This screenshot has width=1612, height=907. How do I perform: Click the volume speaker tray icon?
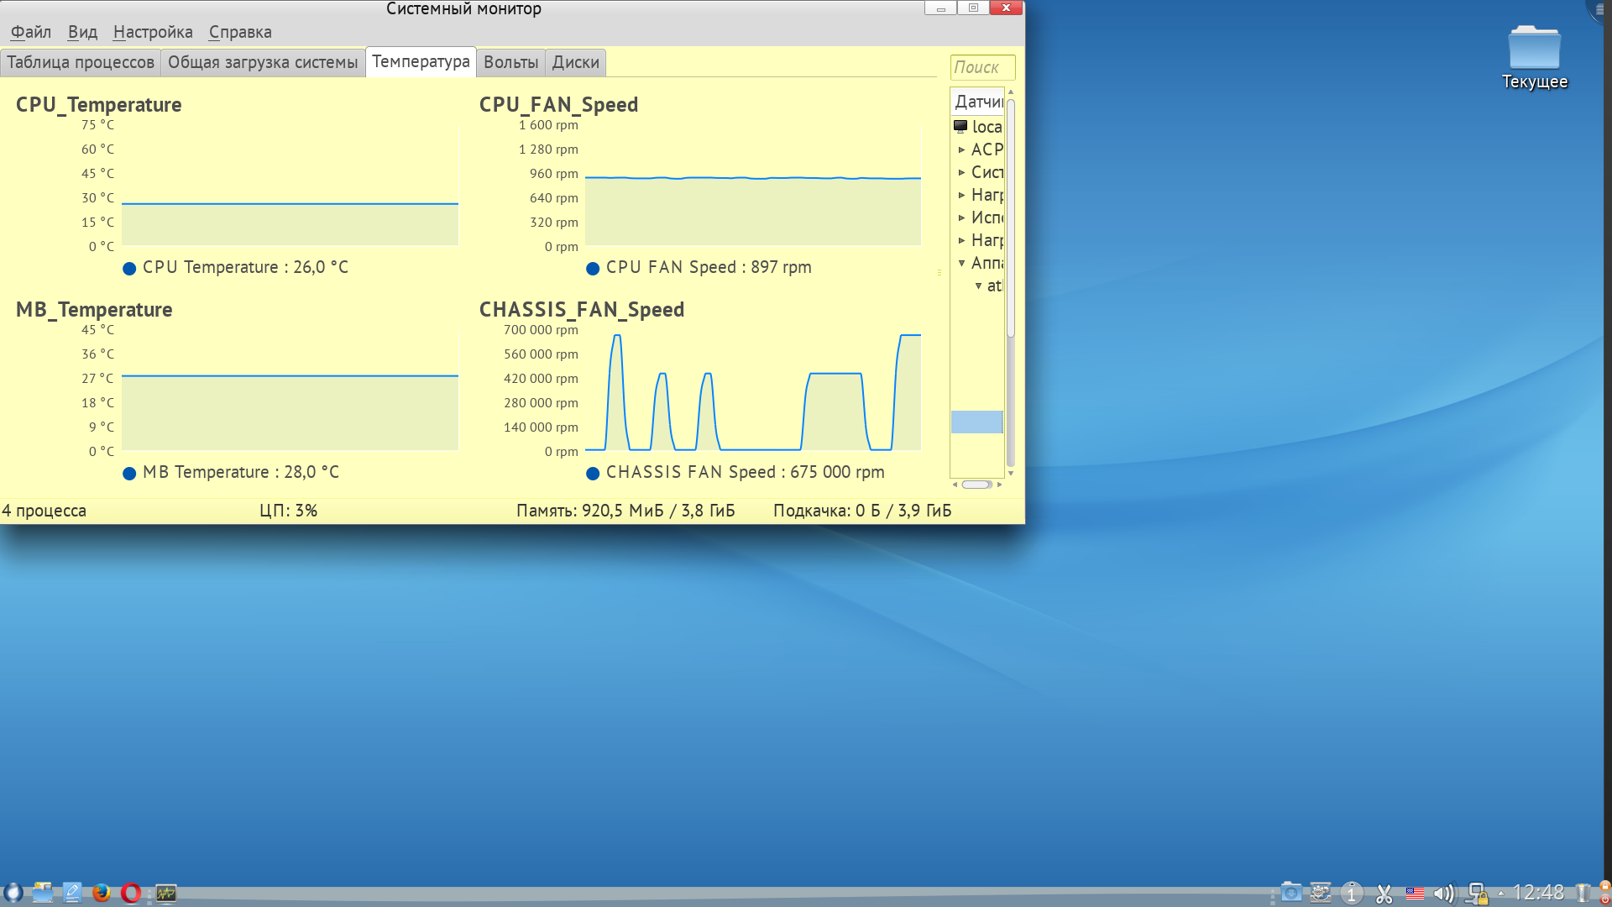coord(1443,894)
